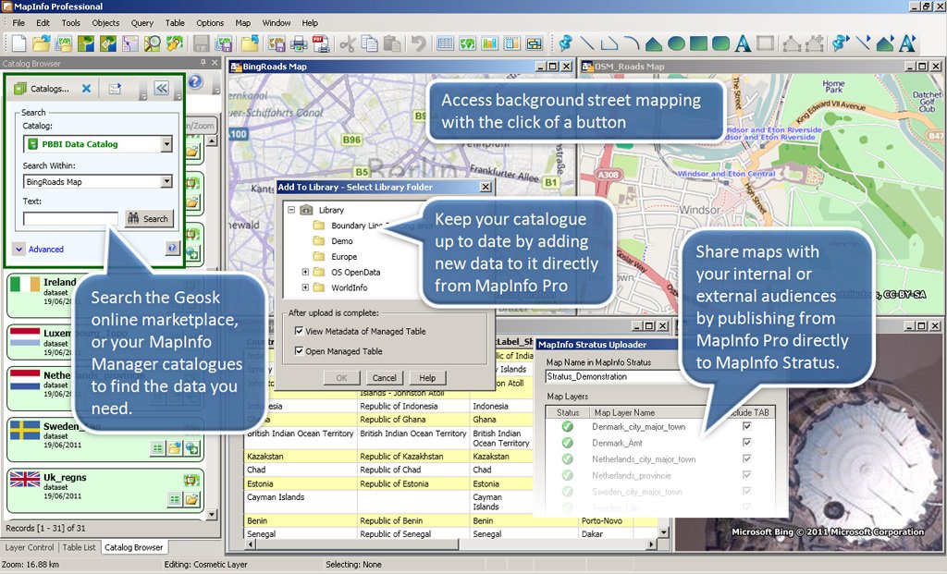Click the Open Table folder icon
Screen dimensions: 947x574
tap(42, 43)
